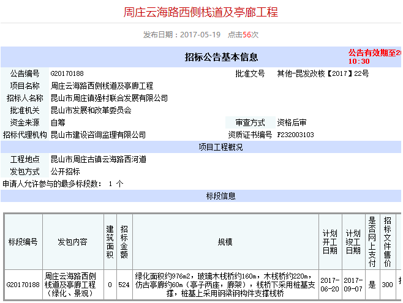Viewport: 403px width, 303px height.
Task: Click the 公告编号 field label
Action: pyautogui.click(x=24, y=73)
